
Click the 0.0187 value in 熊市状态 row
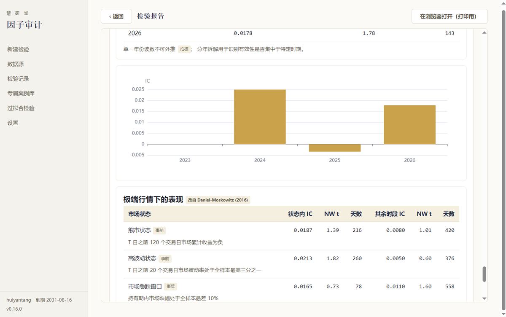[303, 230]
